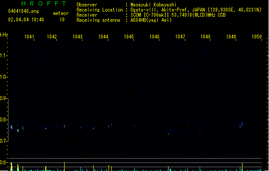
Task: Select the file name 04041040.png
Action: point(24,11)
